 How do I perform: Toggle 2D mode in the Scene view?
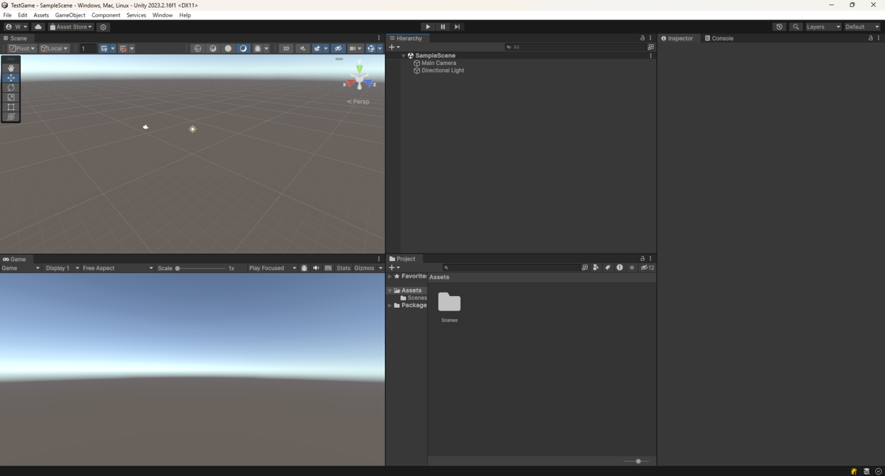pyautogui.click(x=286, y=48)
